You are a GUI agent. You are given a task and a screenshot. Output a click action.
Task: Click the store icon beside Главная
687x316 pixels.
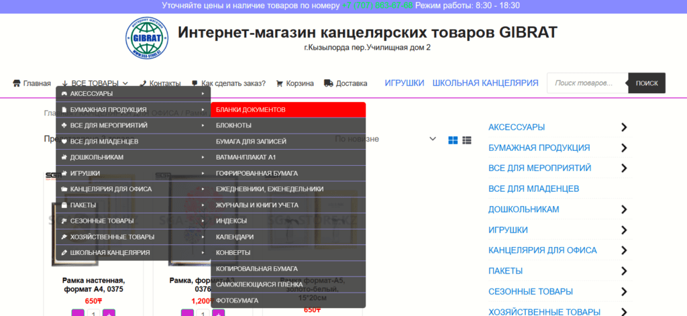[17, 83]
